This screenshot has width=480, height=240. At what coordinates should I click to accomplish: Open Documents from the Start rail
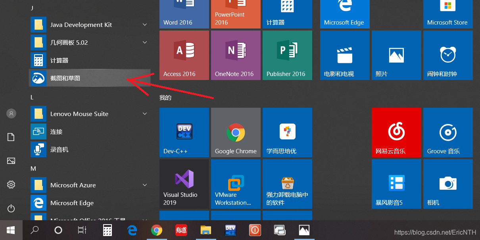[x=11, y=137]
